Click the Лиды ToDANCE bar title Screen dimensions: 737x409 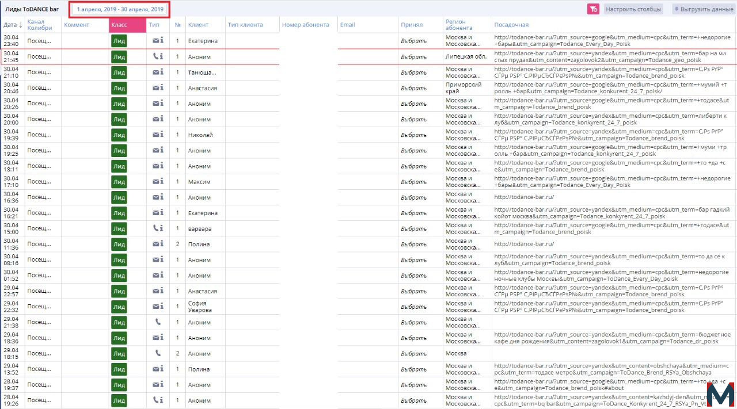[32, 9]
